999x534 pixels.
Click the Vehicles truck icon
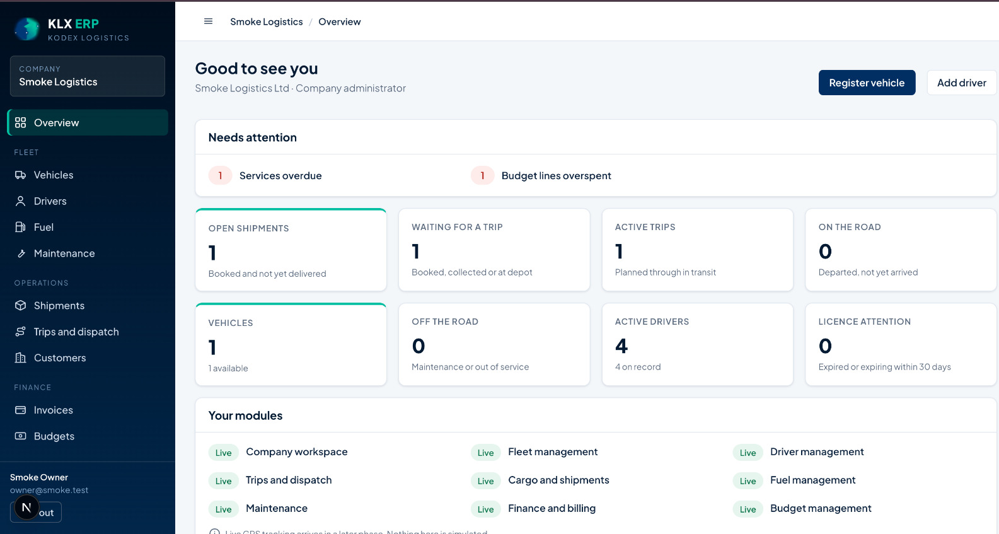(21, 175)
